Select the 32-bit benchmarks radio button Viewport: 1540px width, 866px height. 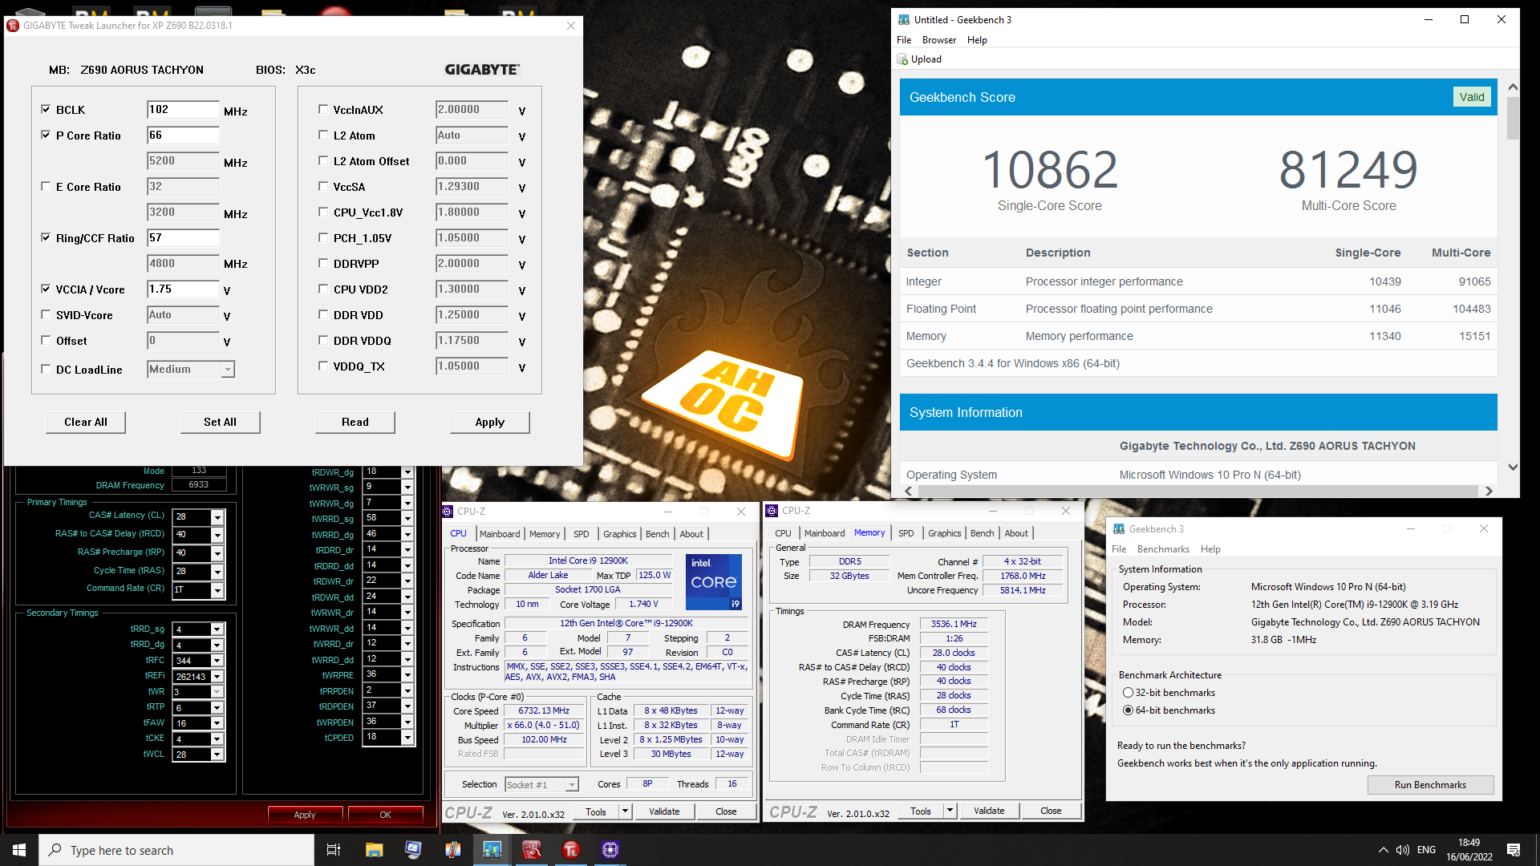tap(1129, 693)
